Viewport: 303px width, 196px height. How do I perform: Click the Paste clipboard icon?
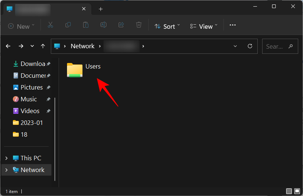(86, 25)
